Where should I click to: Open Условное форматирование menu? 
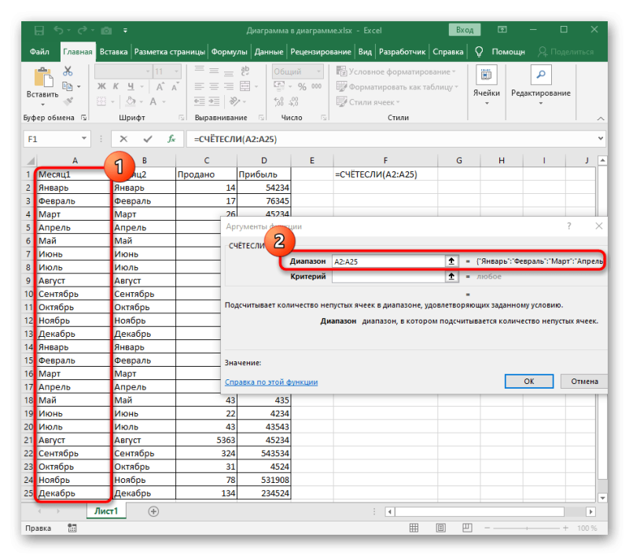pyautogui.click(x=396, y=71)
